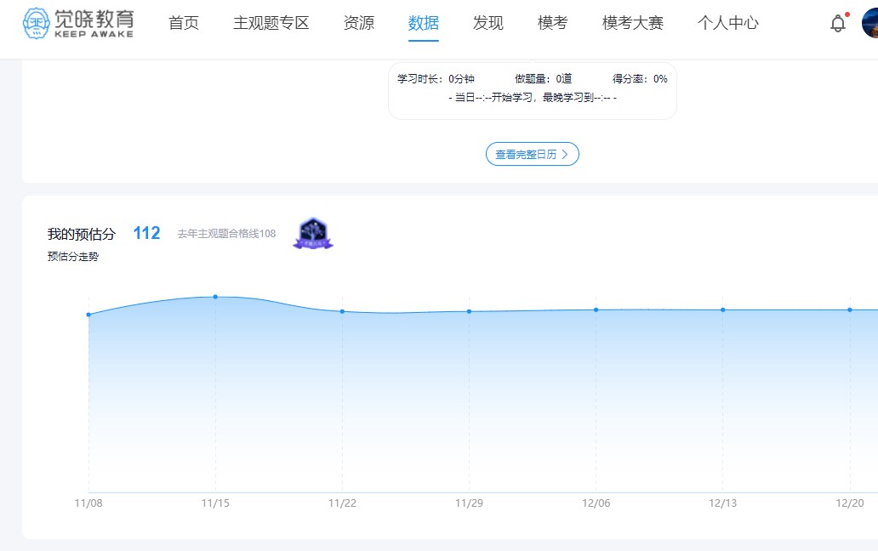Click the 11/08 axis date label

(88, 503)
